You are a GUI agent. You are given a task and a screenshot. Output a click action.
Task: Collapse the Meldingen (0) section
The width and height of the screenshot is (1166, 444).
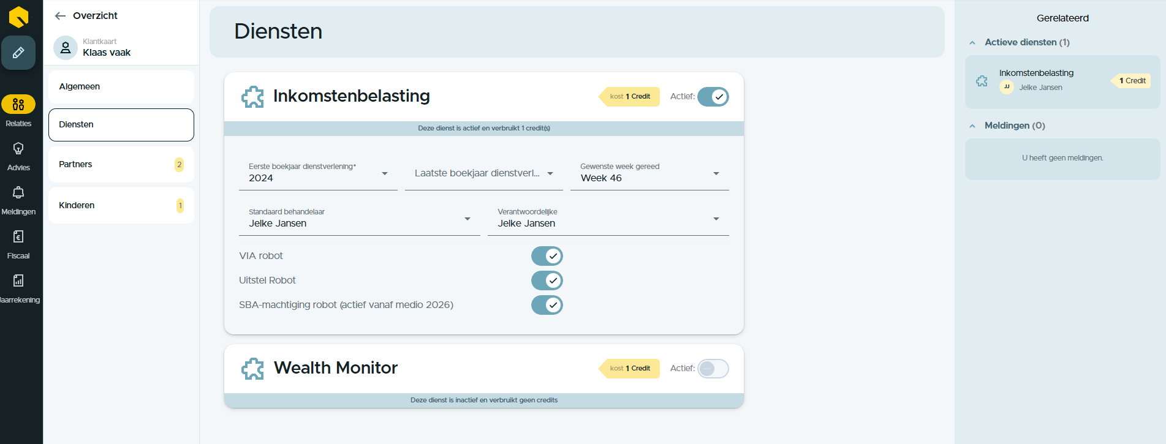point(972,126)
